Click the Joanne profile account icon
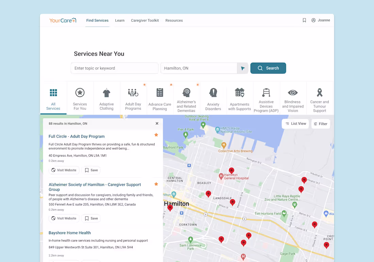The width and height of the screenshot is (374, 262). pyautogui.click(x=313, y=20)
